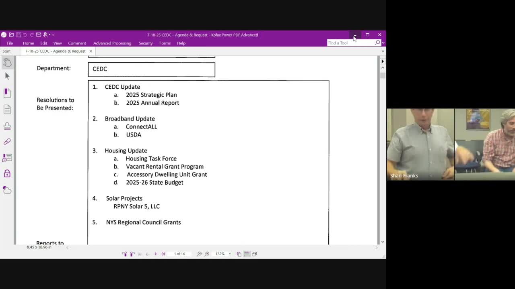Expand the quick access toolbar customize arrow
The width and height of the screenshot is (515, 289).
click(x=53, y=35)
